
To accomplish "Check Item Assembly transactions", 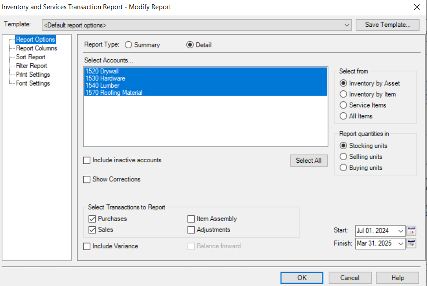I will 191,218.
